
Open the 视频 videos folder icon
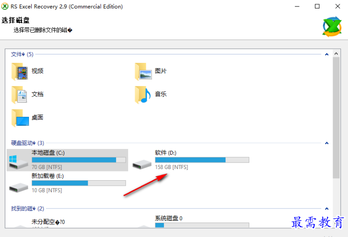19,71
